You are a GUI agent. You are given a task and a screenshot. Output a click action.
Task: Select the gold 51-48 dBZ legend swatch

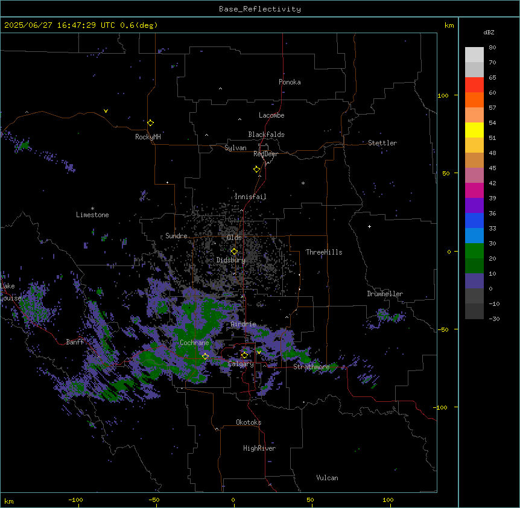tap(474, 145)
